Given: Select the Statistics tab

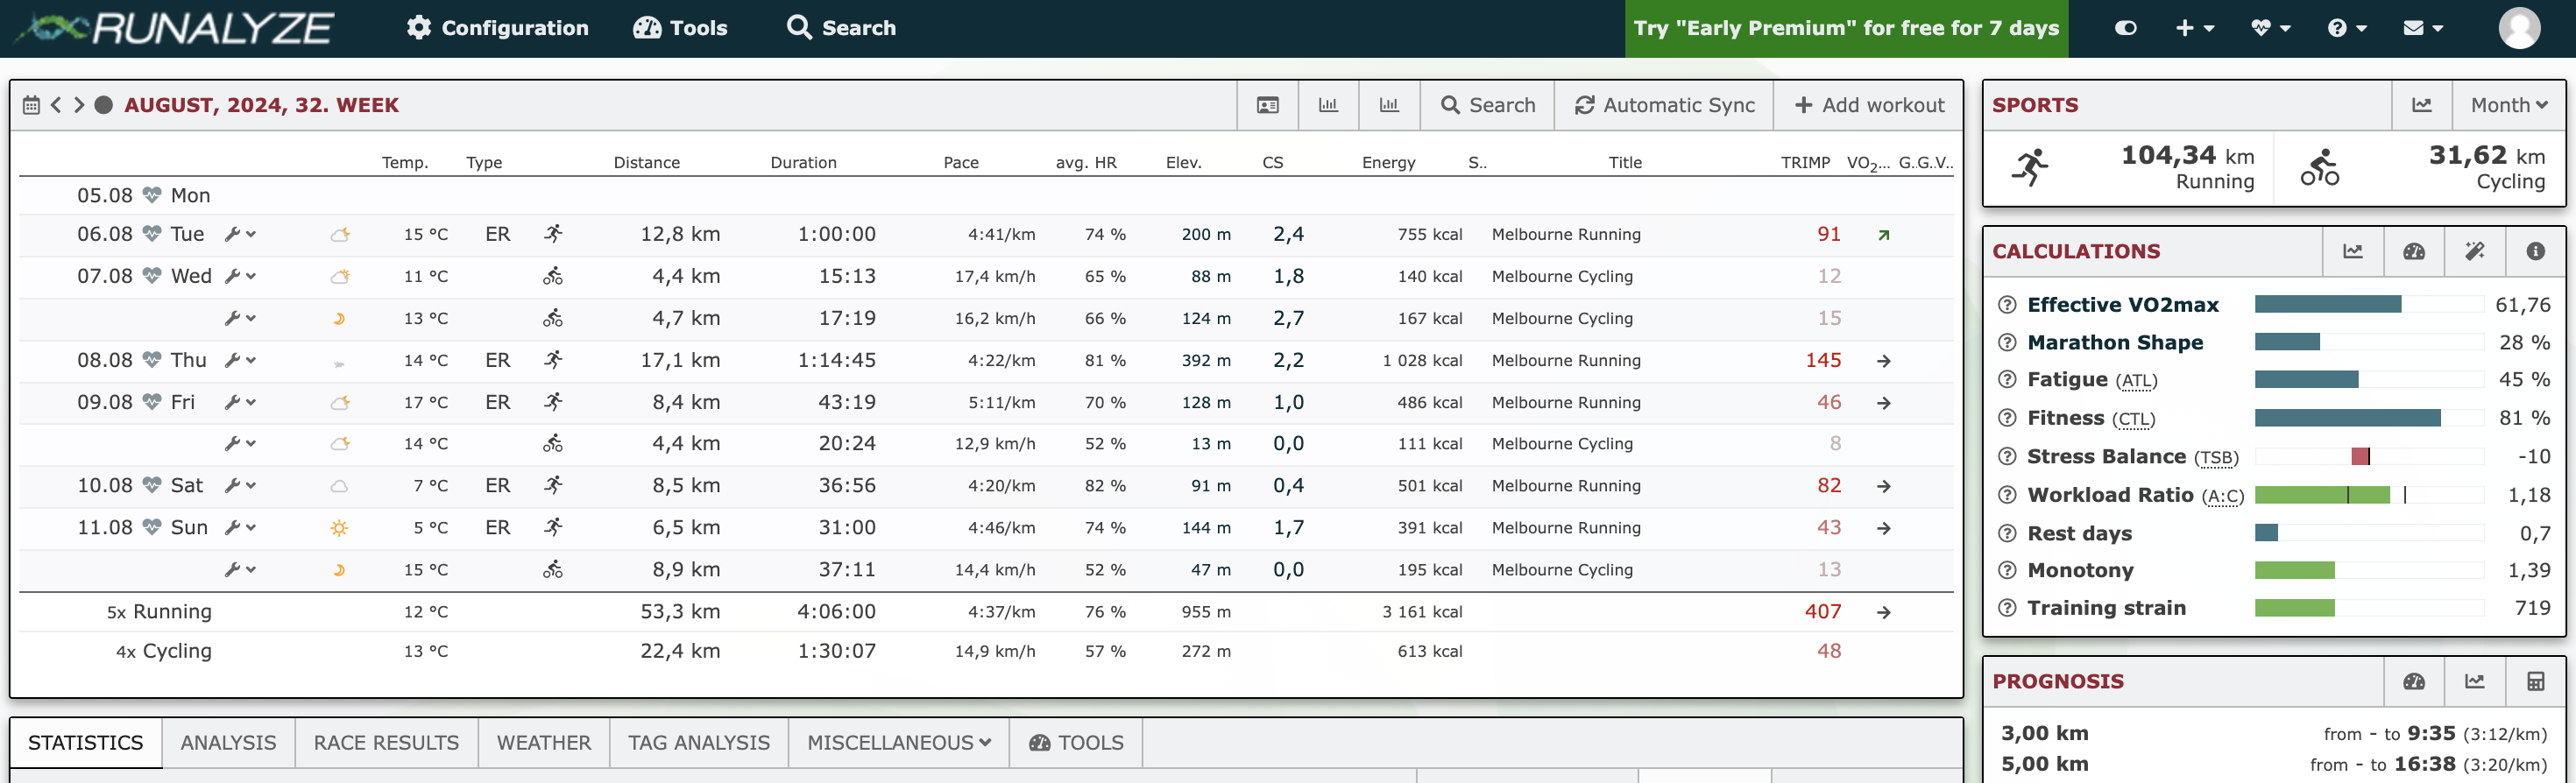Looking at the screenshot, I should (86, 742).
